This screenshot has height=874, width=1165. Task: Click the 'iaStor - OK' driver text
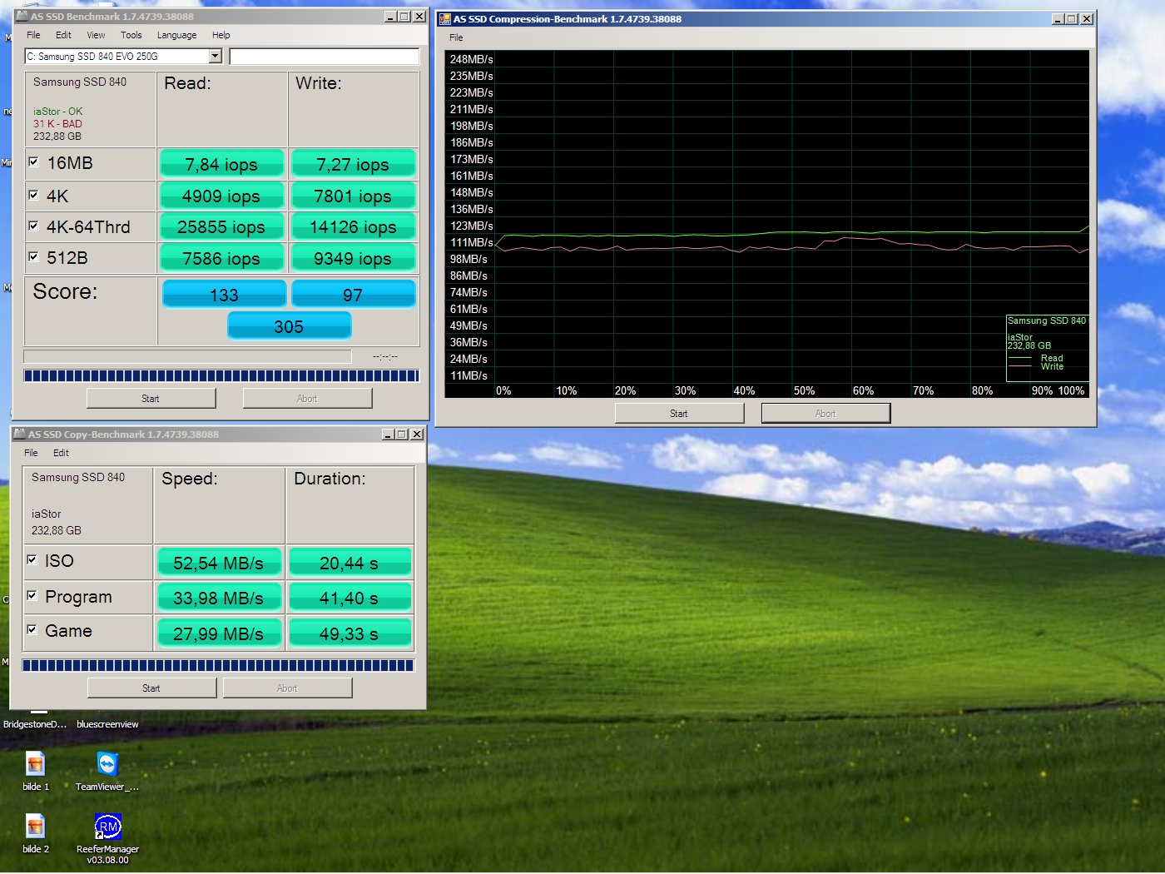pos(58,112)
